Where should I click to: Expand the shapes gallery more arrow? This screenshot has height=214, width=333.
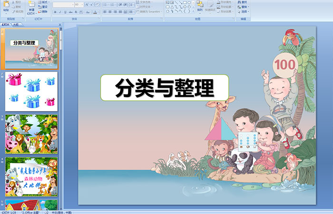(193, 11)
